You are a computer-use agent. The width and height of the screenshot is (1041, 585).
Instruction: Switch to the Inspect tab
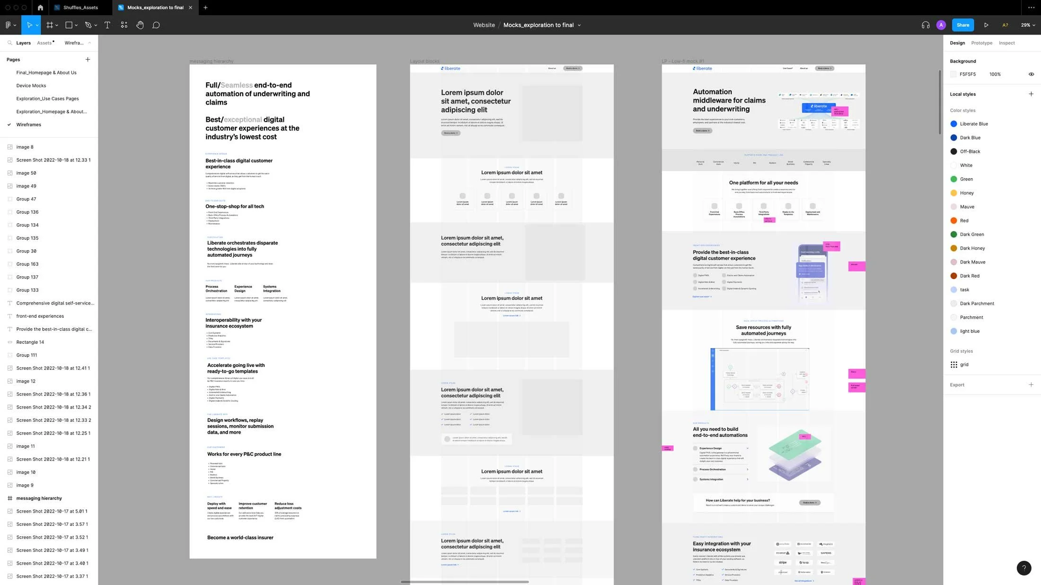pyautogui.click(x=1006, y=43)
